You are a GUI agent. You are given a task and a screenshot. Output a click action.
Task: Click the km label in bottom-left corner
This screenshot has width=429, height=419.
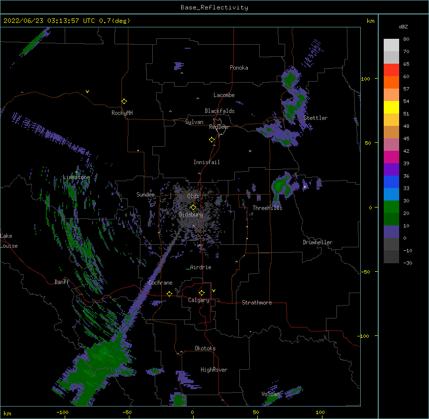tap(7, 414)
